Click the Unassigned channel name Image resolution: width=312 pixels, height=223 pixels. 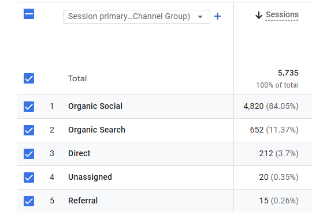pyautogui.click(x=90, y=177)
